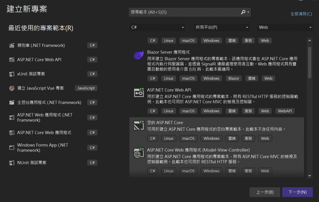319x202 pixels.
Task: Click the 空的 ASP.NET Core template icon
Action: point(139,125)
